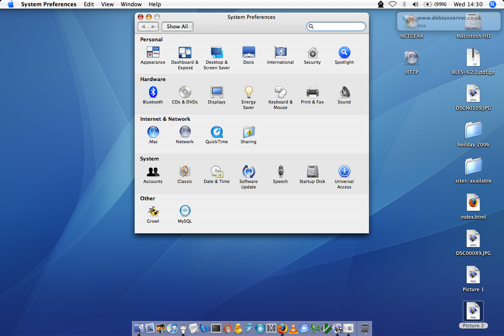This screenshot has height=336, width=504.
Task: Open Software Update preferences
Action: coord(248,172)
